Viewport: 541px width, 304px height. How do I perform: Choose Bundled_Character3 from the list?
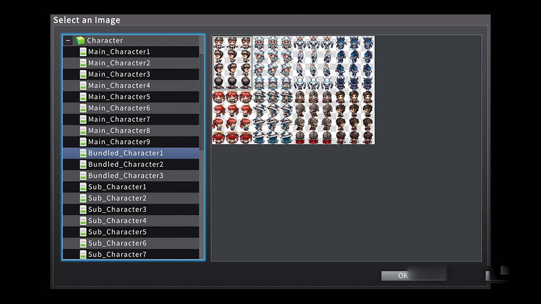coord(125,176)
